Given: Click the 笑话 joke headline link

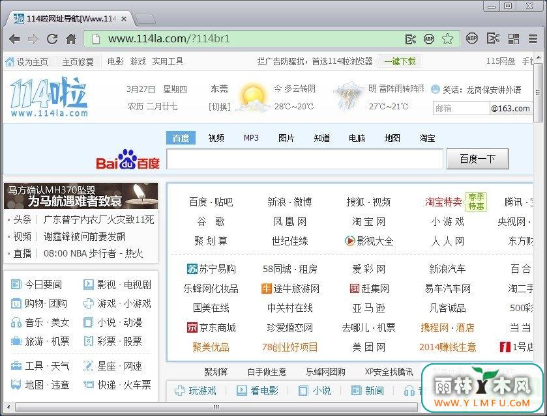Looking at the screenshot, I should pos(482,90).
